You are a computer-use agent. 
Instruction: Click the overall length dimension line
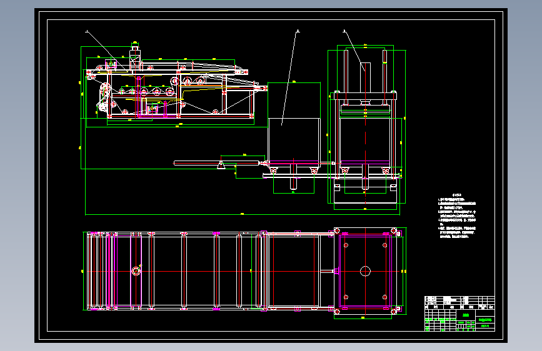tap(243, 215)
